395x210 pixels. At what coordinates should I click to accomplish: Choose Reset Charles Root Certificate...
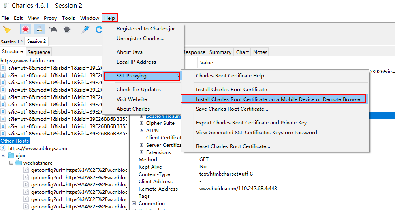[275, 146]
